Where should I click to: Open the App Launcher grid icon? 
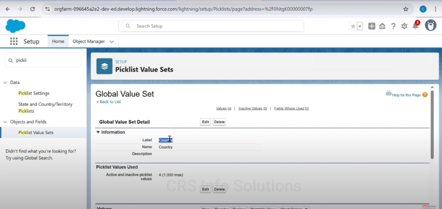(x=13, y=41)
